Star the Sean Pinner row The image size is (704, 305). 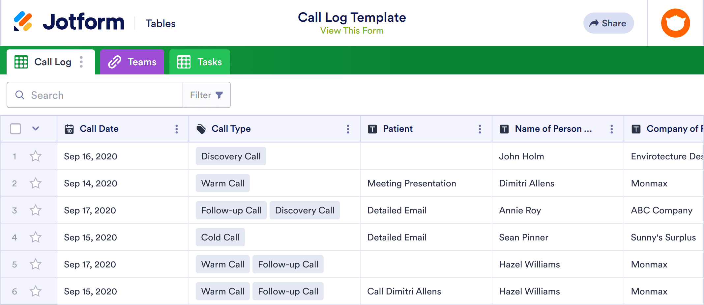point(35,237)
